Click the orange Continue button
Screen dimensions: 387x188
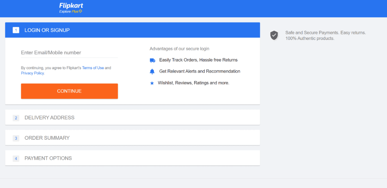coord(70,91)
